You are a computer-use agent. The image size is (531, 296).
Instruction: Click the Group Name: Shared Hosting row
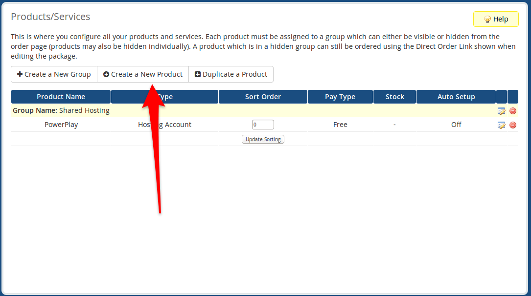click(264, 110)
